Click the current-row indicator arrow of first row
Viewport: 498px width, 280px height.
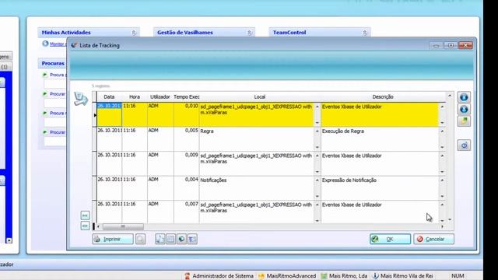click(95, 115)
